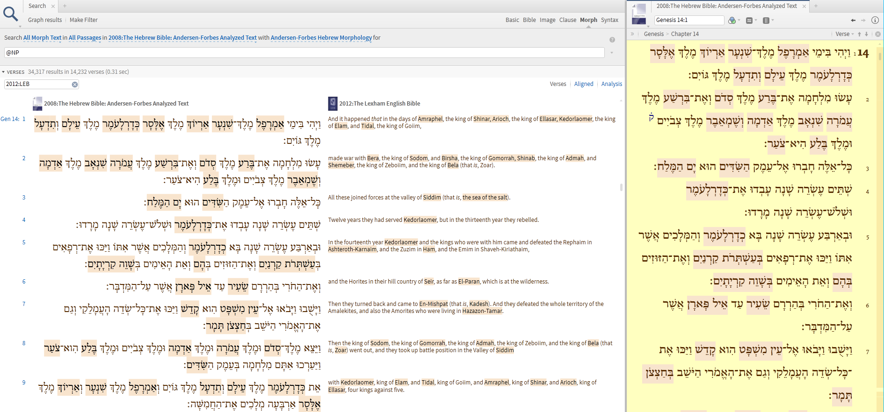Screen dimensions: 884x412
Task: Open the visual filters circles icon
Action: [732, 20]
